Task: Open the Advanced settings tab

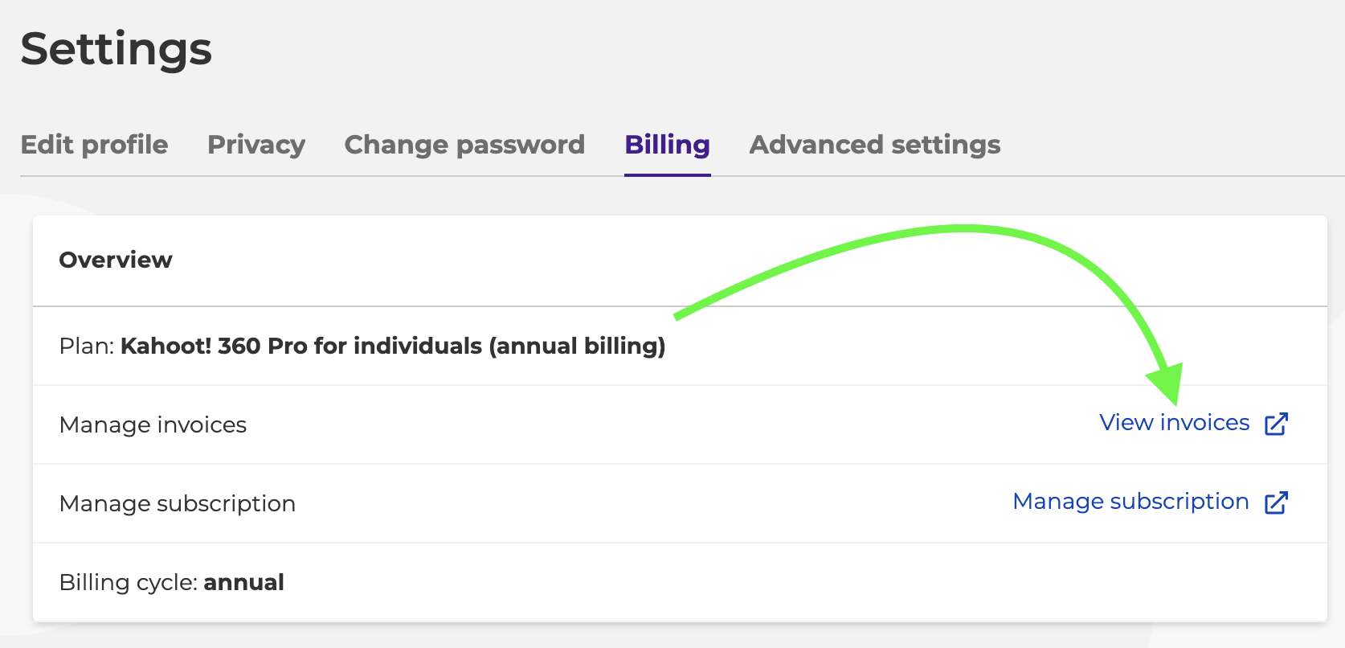Action: (874, 145)
